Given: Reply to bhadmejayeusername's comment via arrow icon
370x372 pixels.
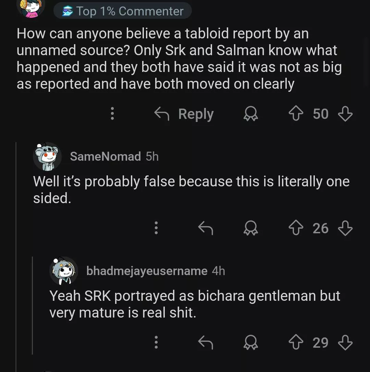Looking at the screenshot, I should [x=206, y=343].
